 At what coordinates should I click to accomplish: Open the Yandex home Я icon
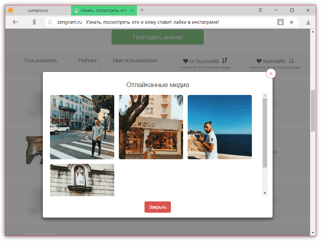[x=34, y=22]
